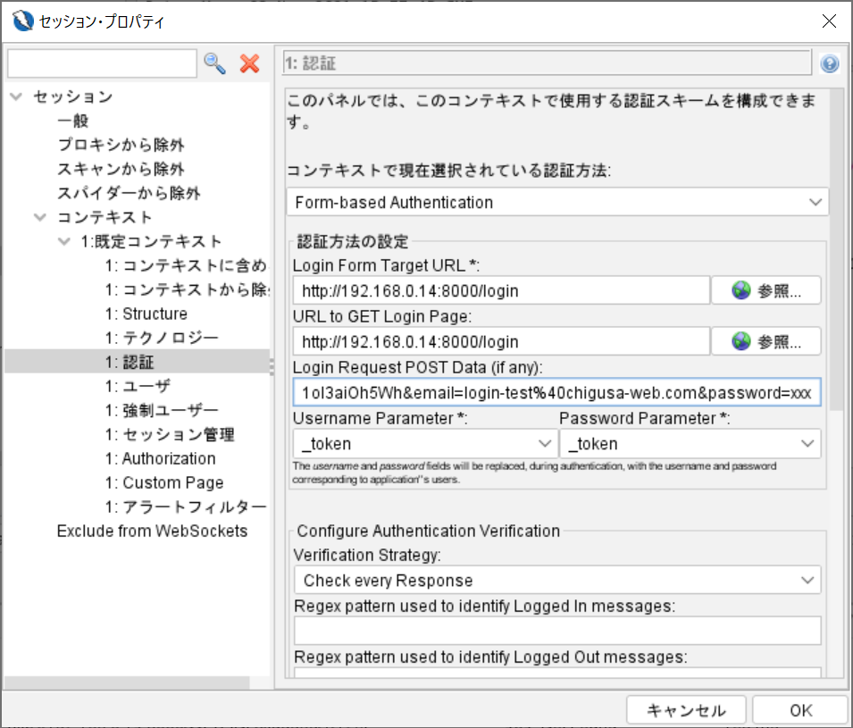The image size is (853, 728).
Task: Select Exclude from WebSockets tree item
Action: point(153,531)
